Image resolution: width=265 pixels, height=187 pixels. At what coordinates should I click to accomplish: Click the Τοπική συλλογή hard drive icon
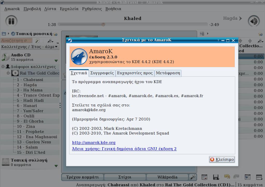(x=6, y=162)
